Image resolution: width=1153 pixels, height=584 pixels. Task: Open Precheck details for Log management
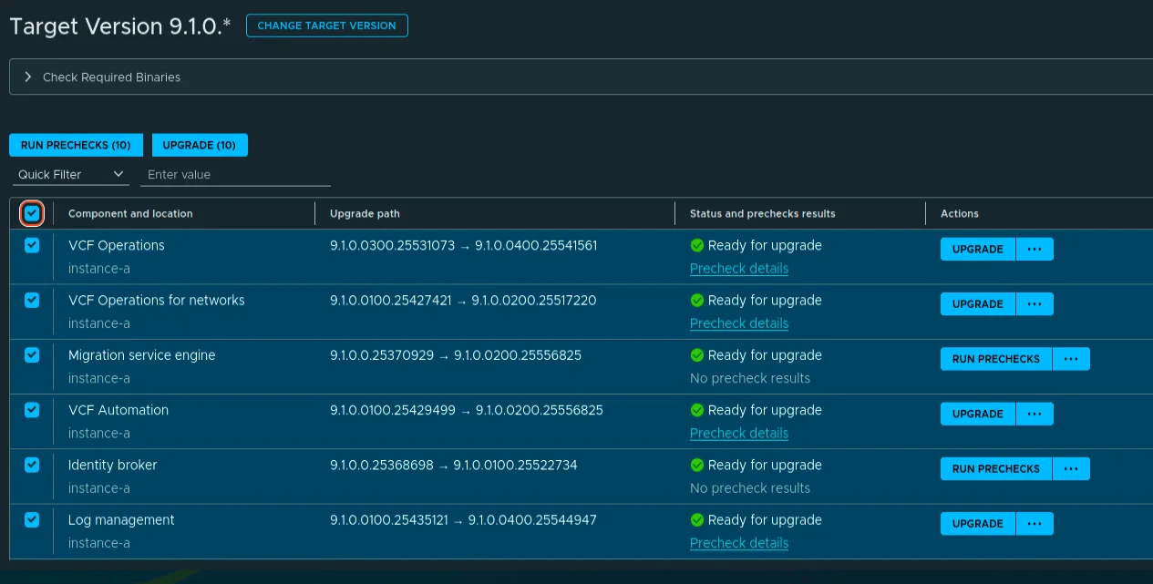click(x=739, y=543)
